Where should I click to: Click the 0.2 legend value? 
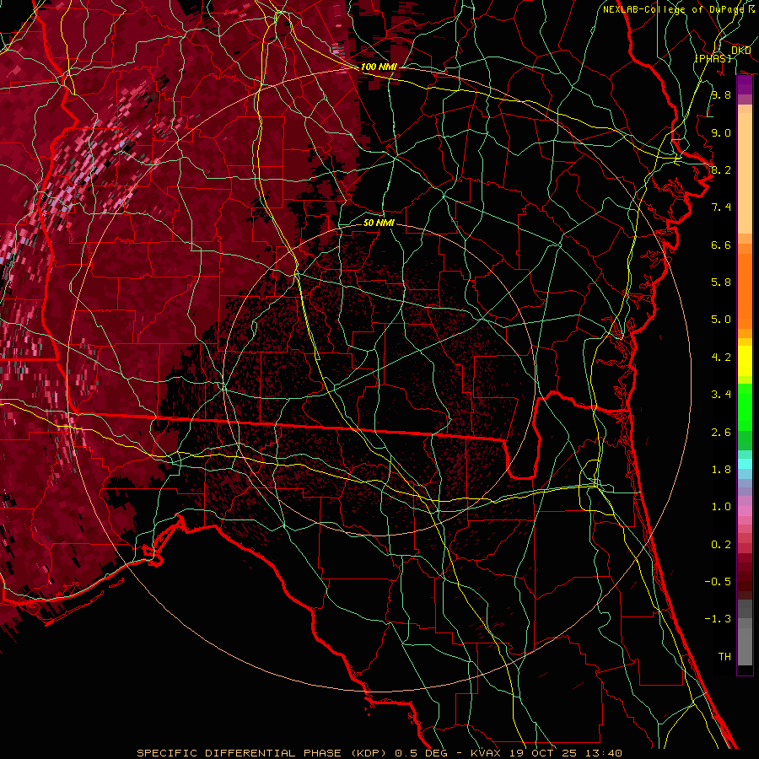click(x=721, y=545)
